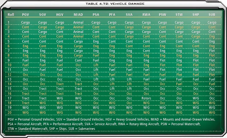227x138 pixels.
Task: Choose the "Cont" cell in roll 7 row
Action: (x=146, y=51)
